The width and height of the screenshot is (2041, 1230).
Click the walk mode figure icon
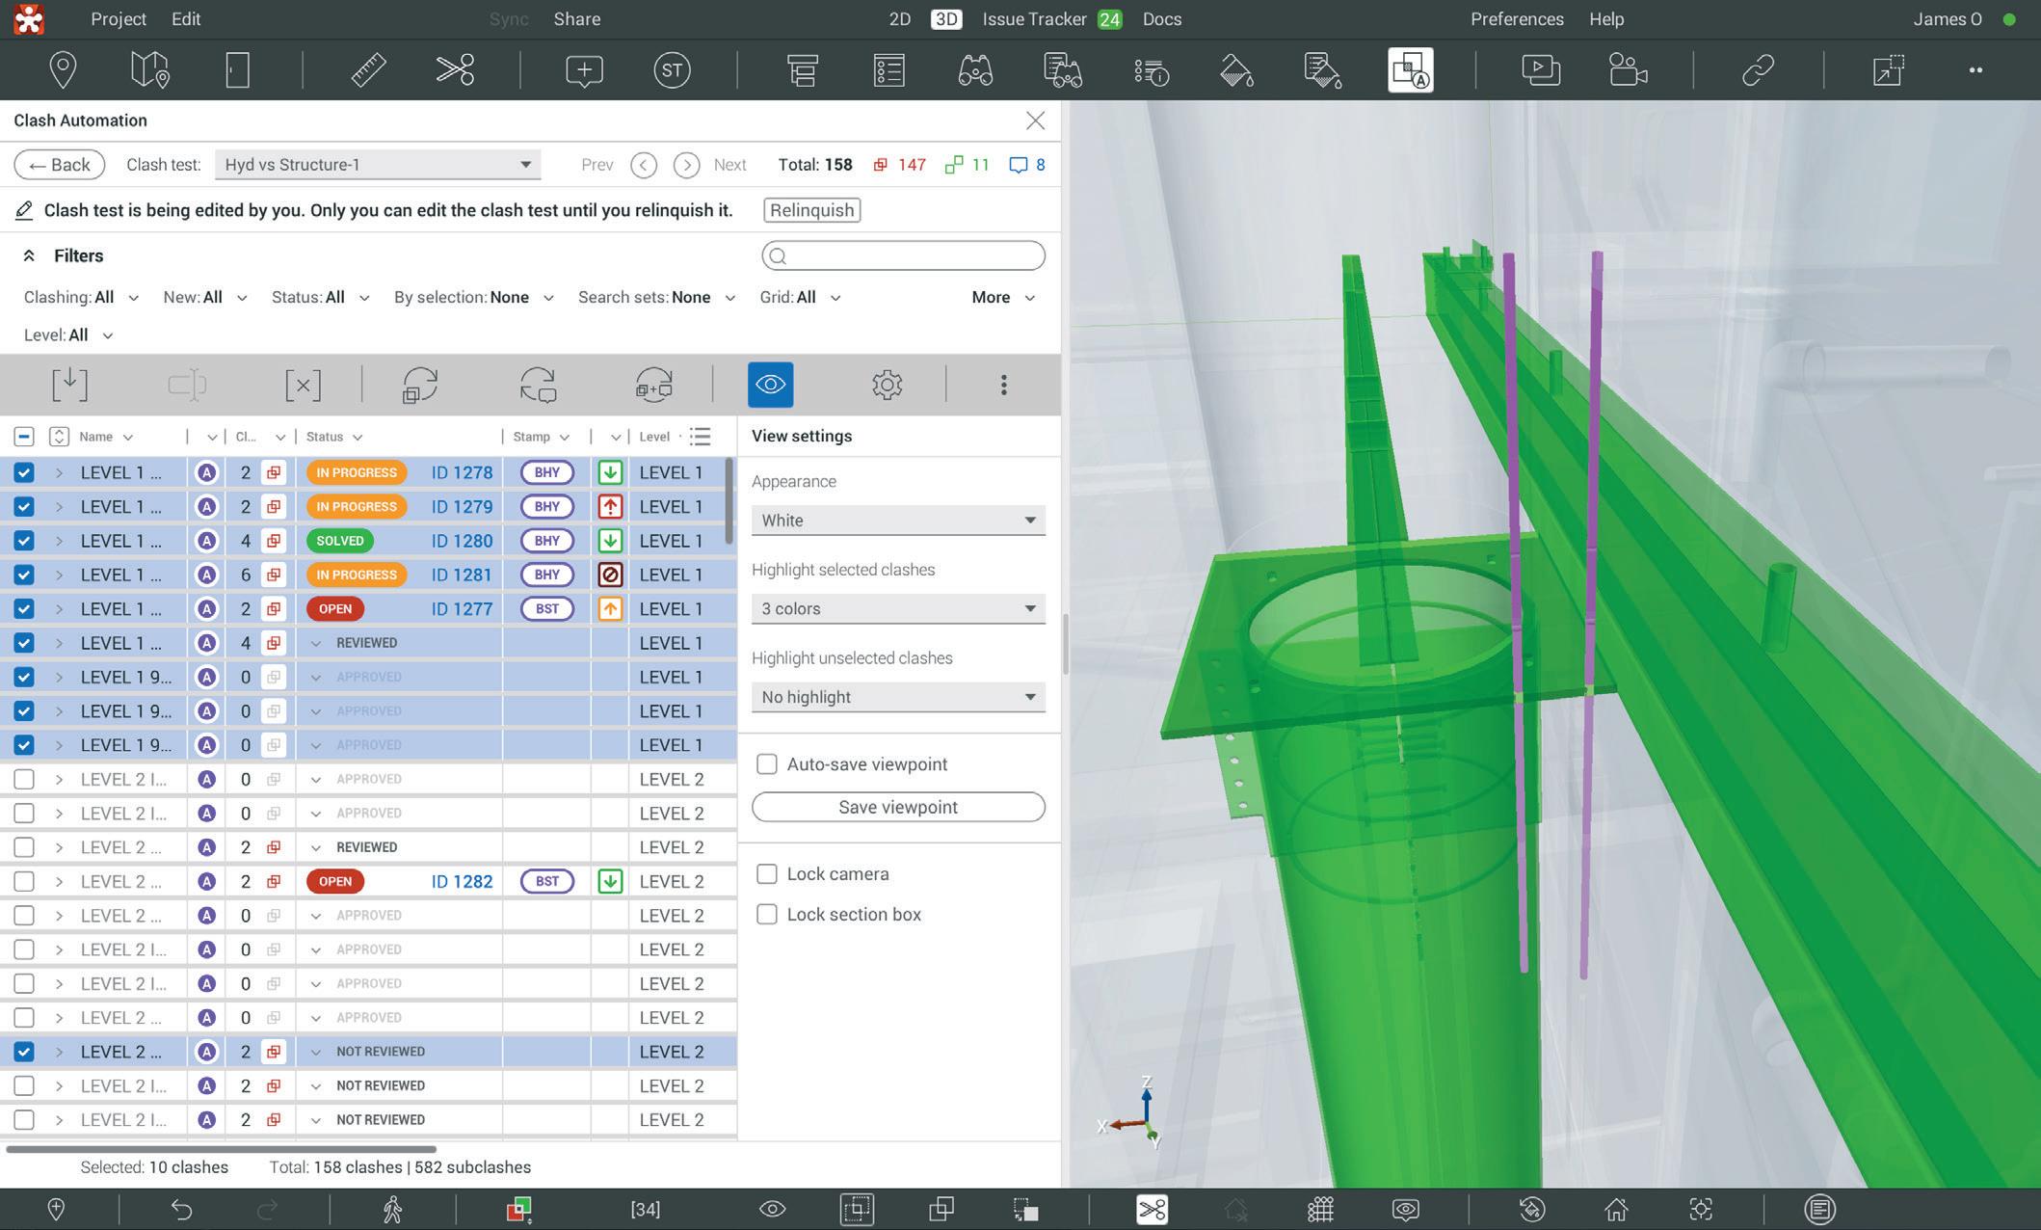(392, 1209)
